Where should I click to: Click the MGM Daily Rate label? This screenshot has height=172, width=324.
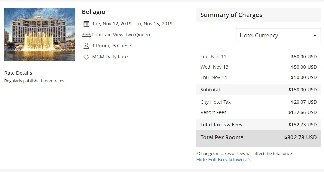(110, 57)
